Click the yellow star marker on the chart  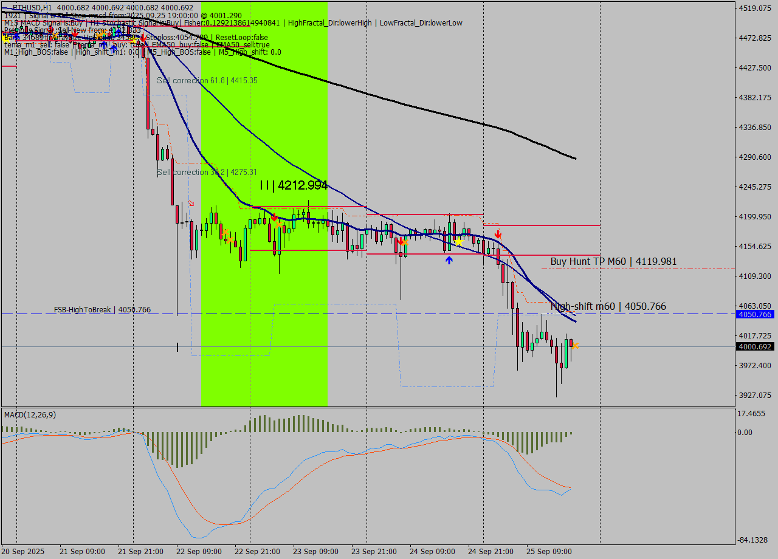[x=459, y=242]
